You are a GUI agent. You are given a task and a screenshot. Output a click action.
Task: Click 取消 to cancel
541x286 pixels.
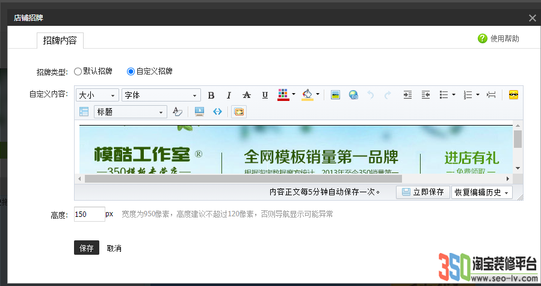pos(114,248)
